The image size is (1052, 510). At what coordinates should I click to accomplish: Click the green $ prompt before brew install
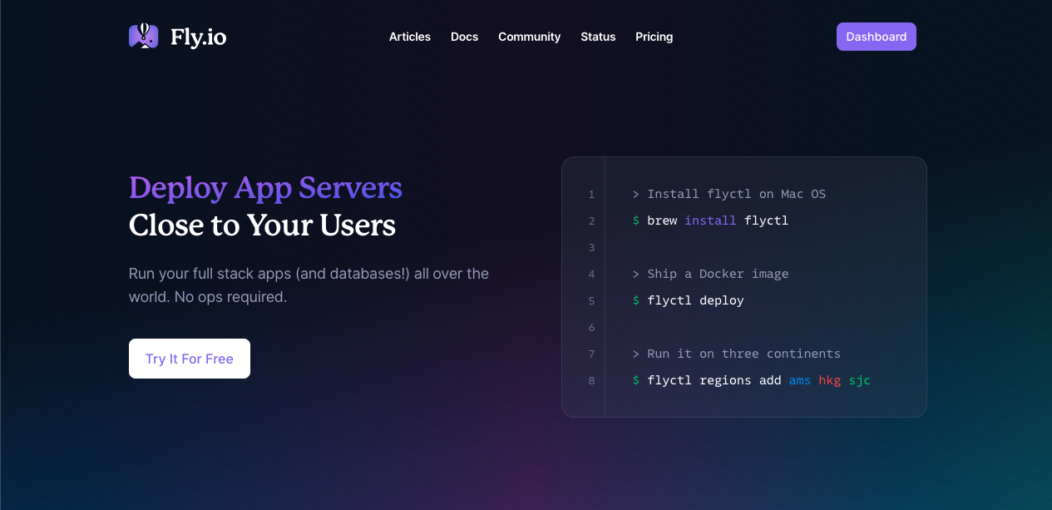pos(635,220)
